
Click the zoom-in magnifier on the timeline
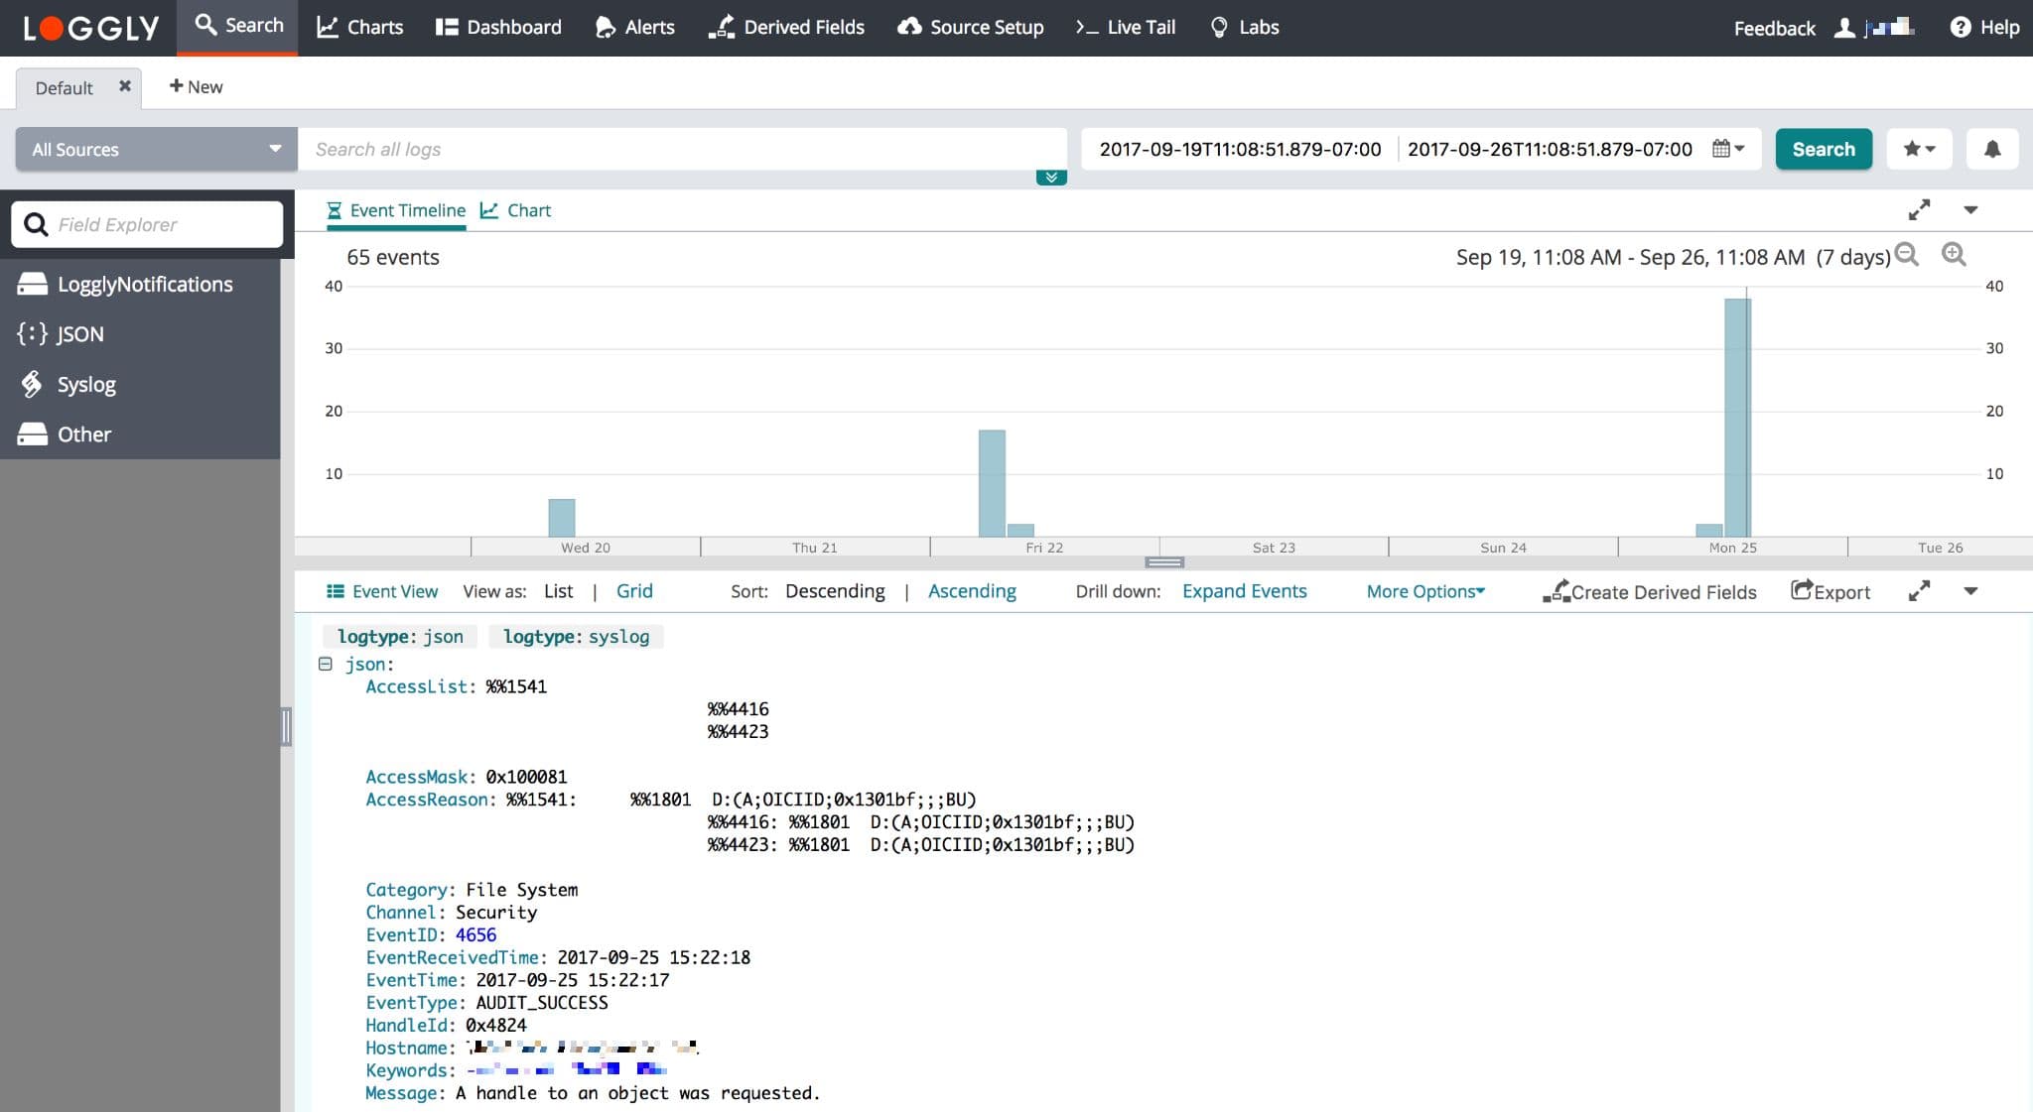click(x=1954, y=255)
